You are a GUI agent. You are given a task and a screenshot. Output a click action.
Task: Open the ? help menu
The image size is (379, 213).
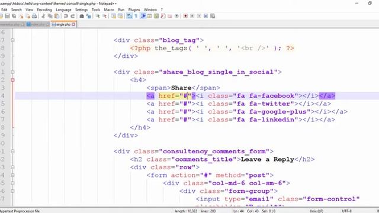click(162, 9)
